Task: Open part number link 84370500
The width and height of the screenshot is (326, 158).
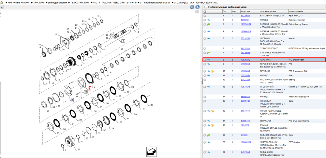Action: pyautogui.click(x=245, y=16)
